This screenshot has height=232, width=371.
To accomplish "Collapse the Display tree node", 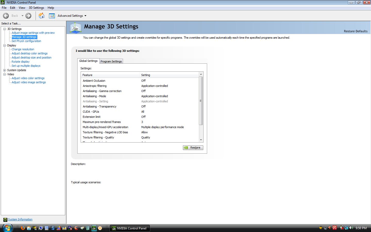I will [4, 45].
